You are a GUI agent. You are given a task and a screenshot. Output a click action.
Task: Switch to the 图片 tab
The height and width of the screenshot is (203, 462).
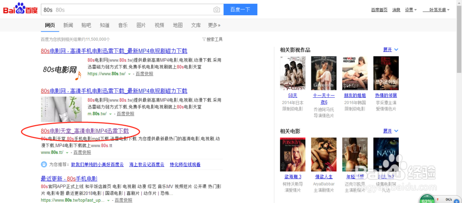141,25
